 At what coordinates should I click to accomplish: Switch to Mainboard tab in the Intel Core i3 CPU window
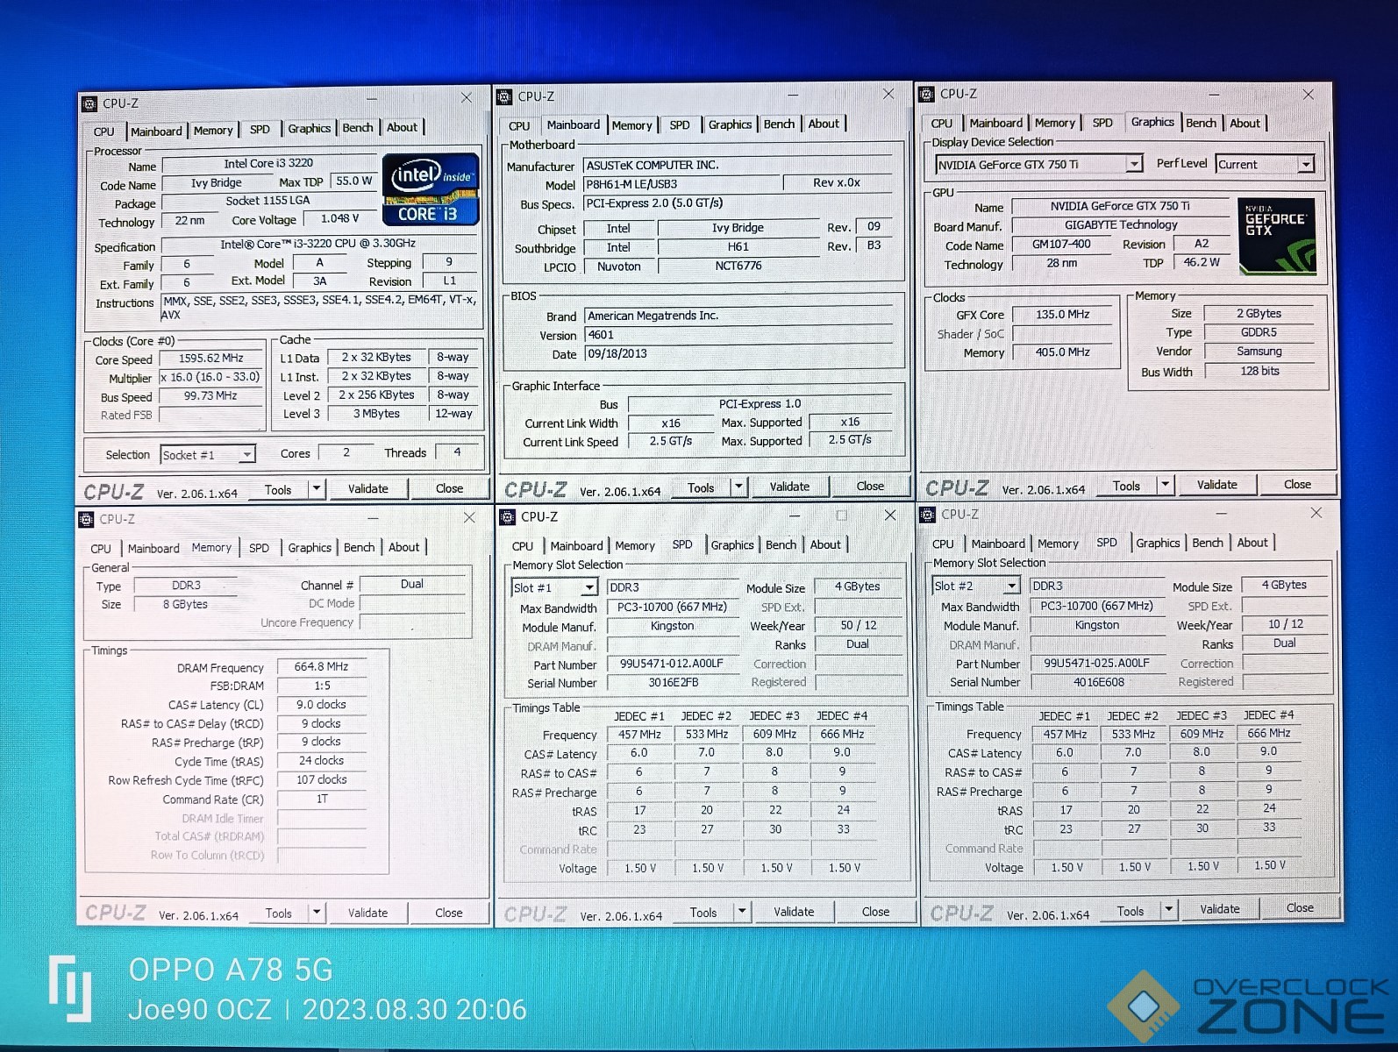156,131
